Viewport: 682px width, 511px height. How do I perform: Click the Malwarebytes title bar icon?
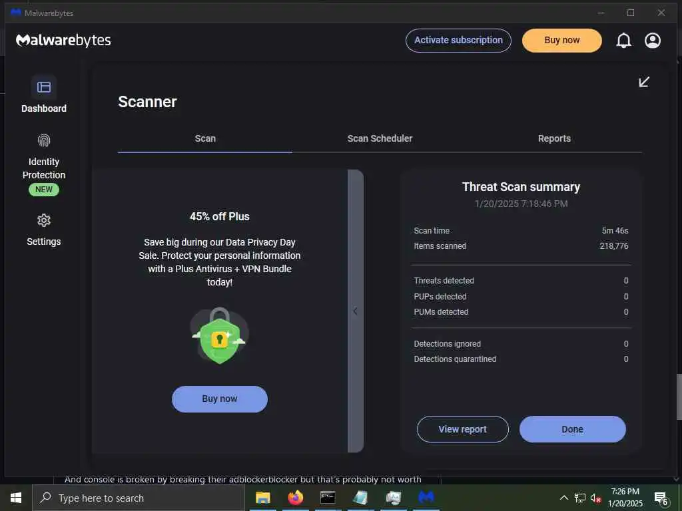click(16, 13)
